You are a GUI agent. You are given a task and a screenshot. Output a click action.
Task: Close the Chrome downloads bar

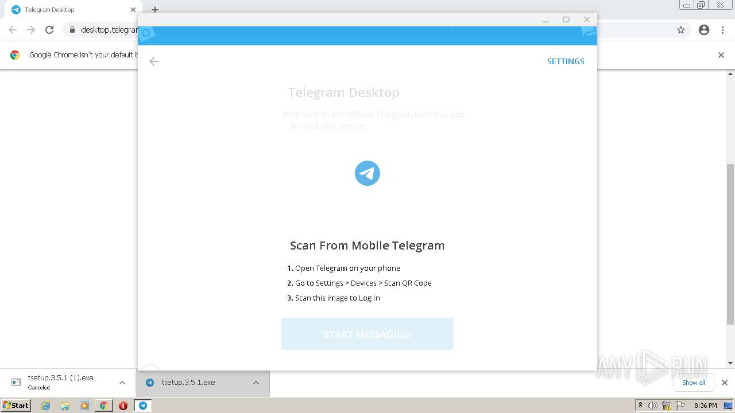(725, 383)
